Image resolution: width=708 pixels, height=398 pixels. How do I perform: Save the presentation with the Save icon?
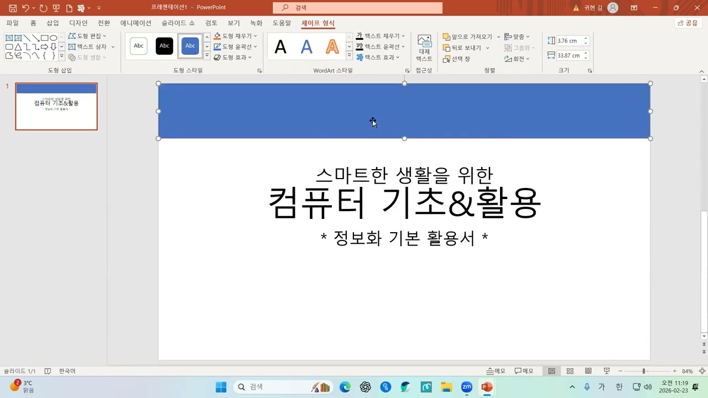point(12,8)
